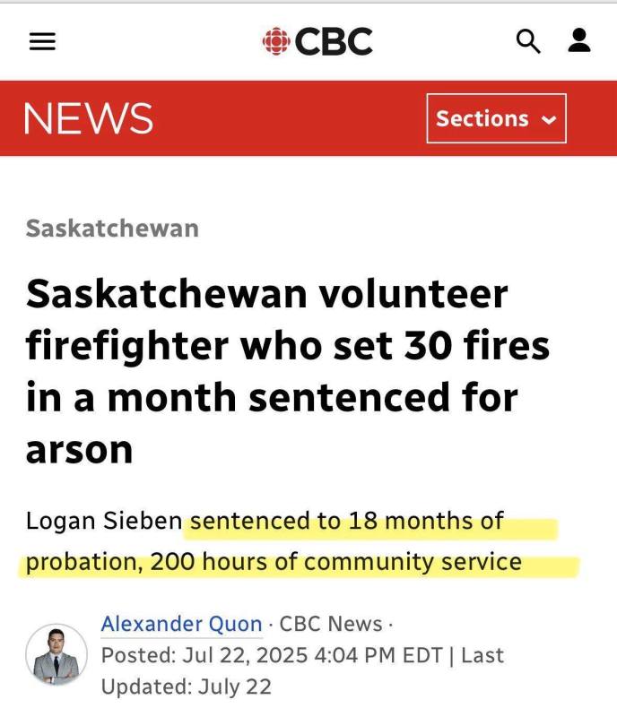This screenshot has height=717, width=617.
Task: Click the name Logan Sieben in subheading
Action: click(x=104, y=521)
